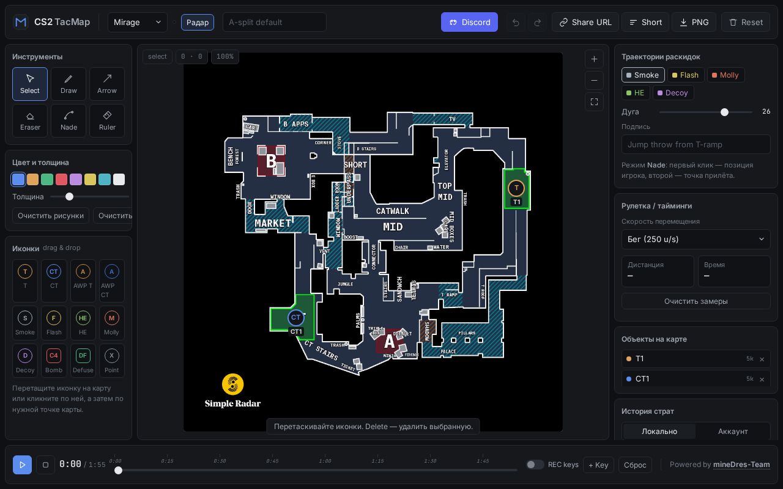Pick the AWP CT icon
This screenshot has width=783, height=489.
pos(111,281)
